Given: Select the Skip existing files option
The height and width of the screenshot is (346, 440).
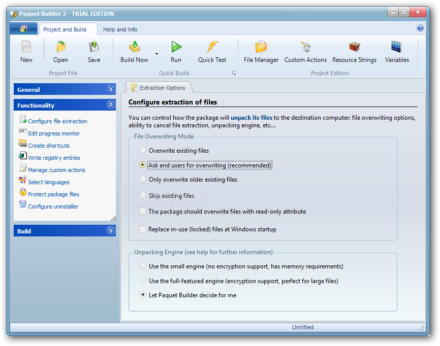Looking at the screenshot, I should 143,195.
